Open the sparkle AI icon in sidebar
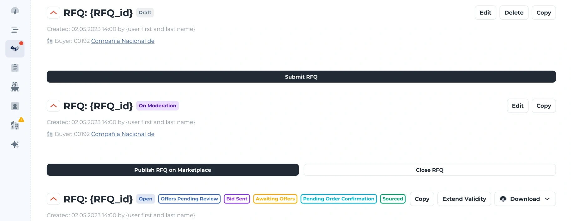571x221 pixels. (x=15, y=144)
